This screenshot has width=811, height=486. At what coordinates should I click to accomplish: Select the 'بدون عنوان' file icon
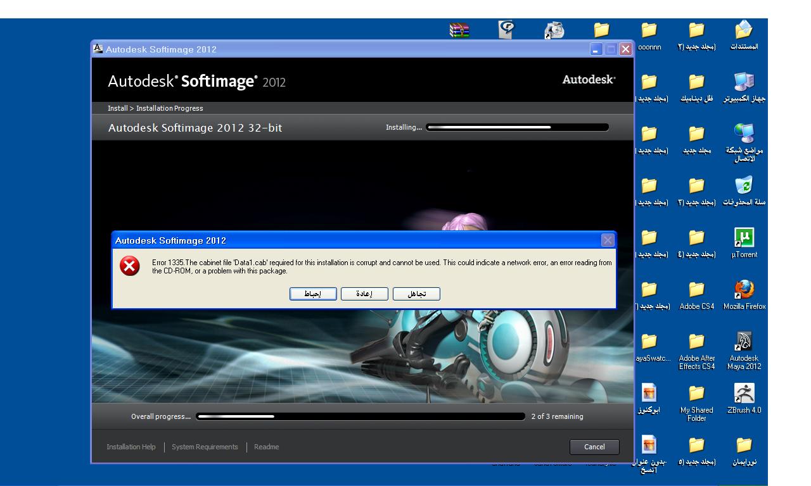pos(649,455)
